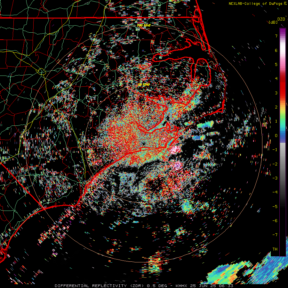Click the 1 value on the color scale
The image size is (288, 288).
(276, 121)
